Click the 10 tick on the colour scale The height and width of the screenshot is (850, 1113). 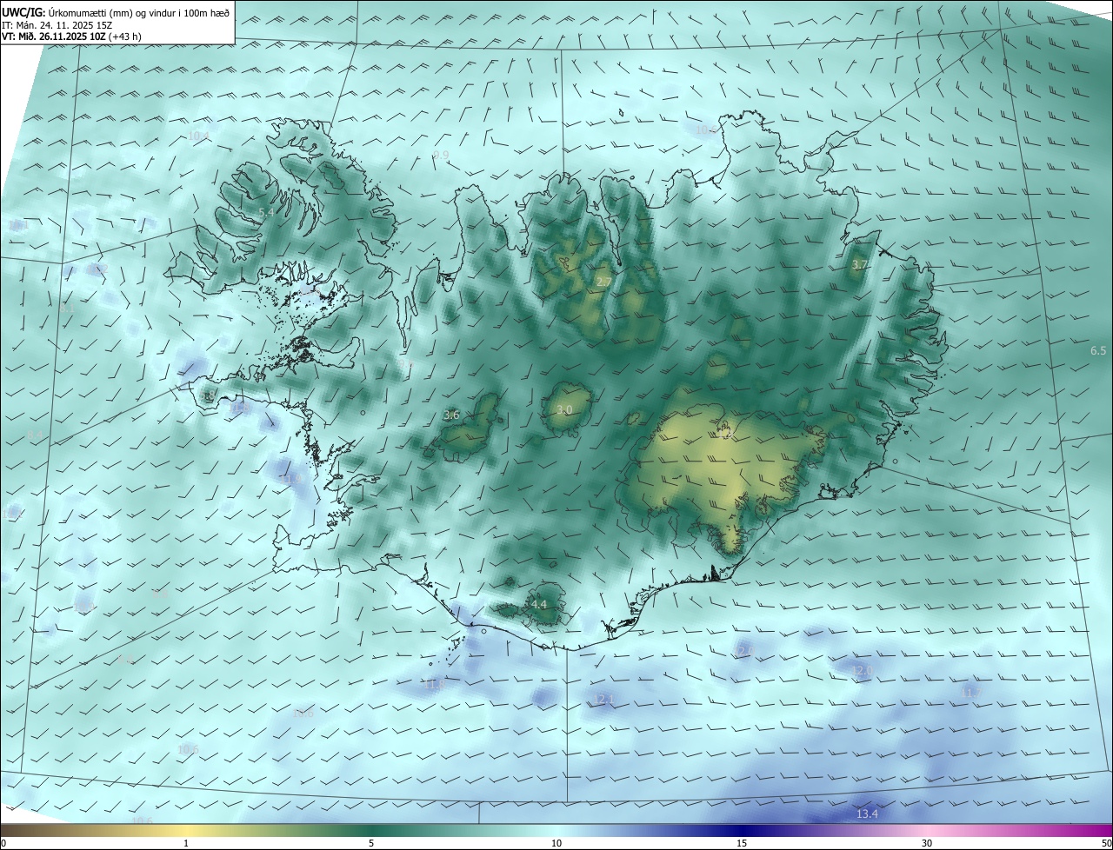(556, 843)
